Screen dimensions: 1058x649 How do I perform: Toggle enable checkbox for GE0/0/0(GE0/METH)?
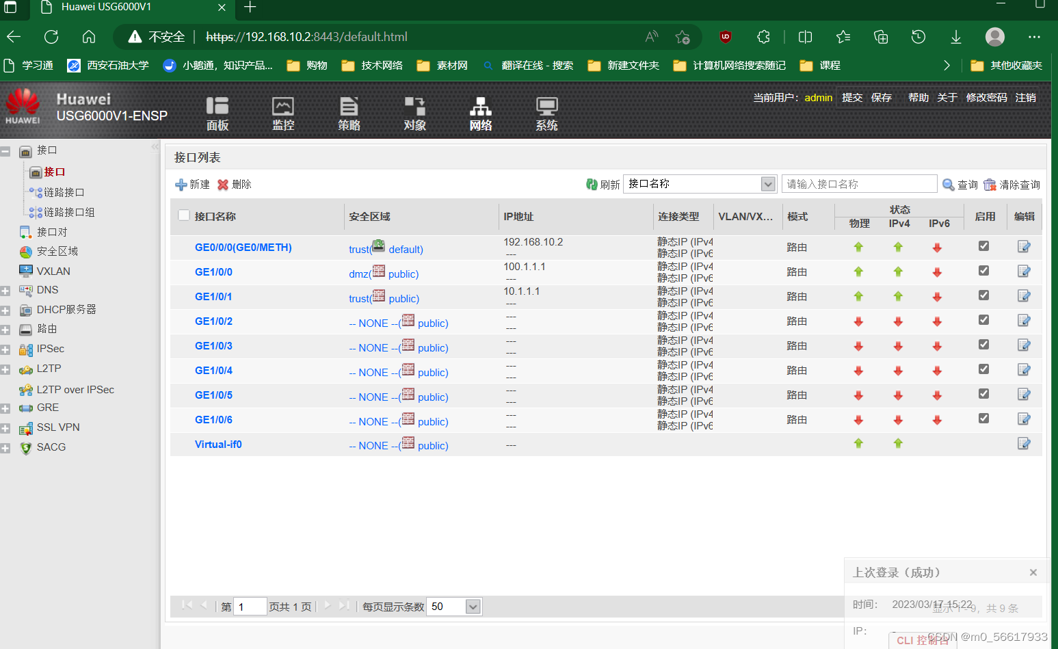pyautogui.click(x=983, y=246)
